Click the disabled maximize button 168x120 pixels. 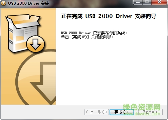147,2
